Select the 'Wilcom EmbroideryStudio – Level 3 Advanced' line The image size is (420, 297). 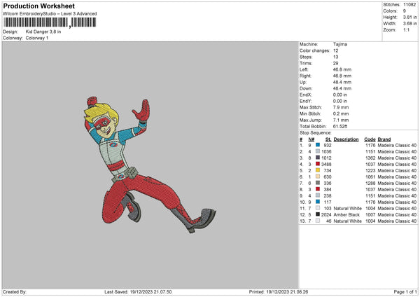tap(50, 14)
